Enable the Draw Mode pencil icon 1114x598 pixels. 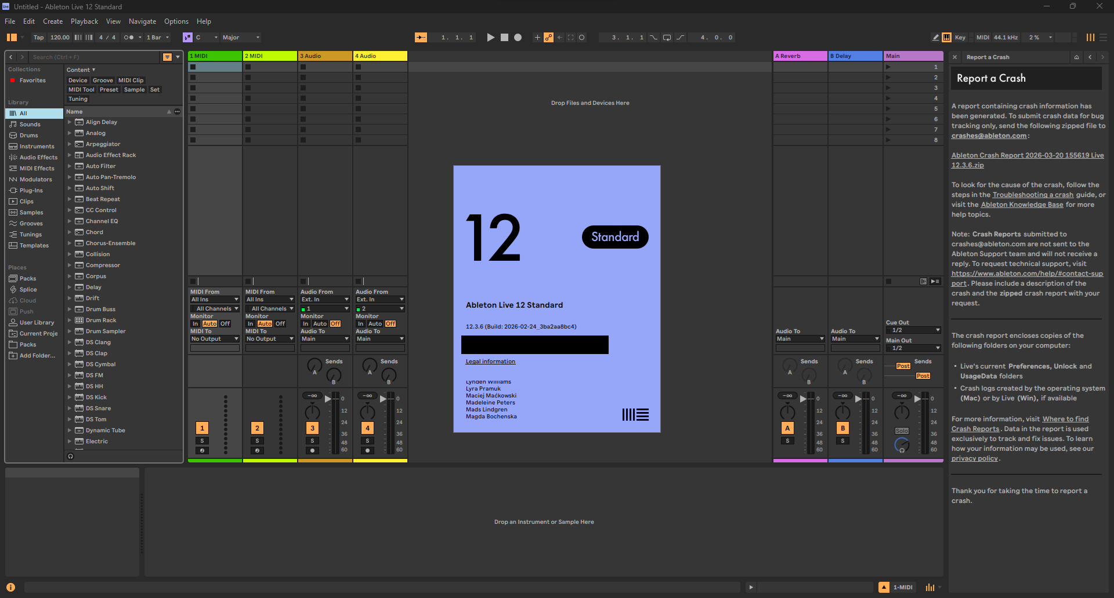click(x=935, y=37)
